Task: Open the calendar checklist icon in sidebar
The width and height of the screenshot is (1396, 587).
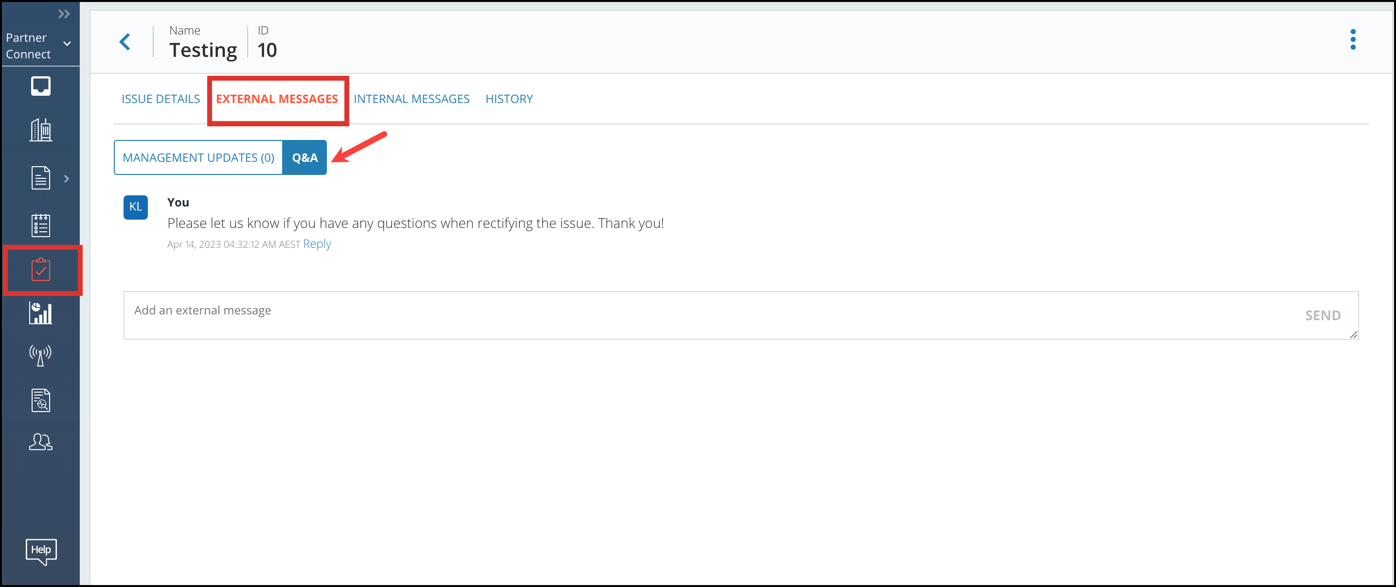Action: point(41,225)
